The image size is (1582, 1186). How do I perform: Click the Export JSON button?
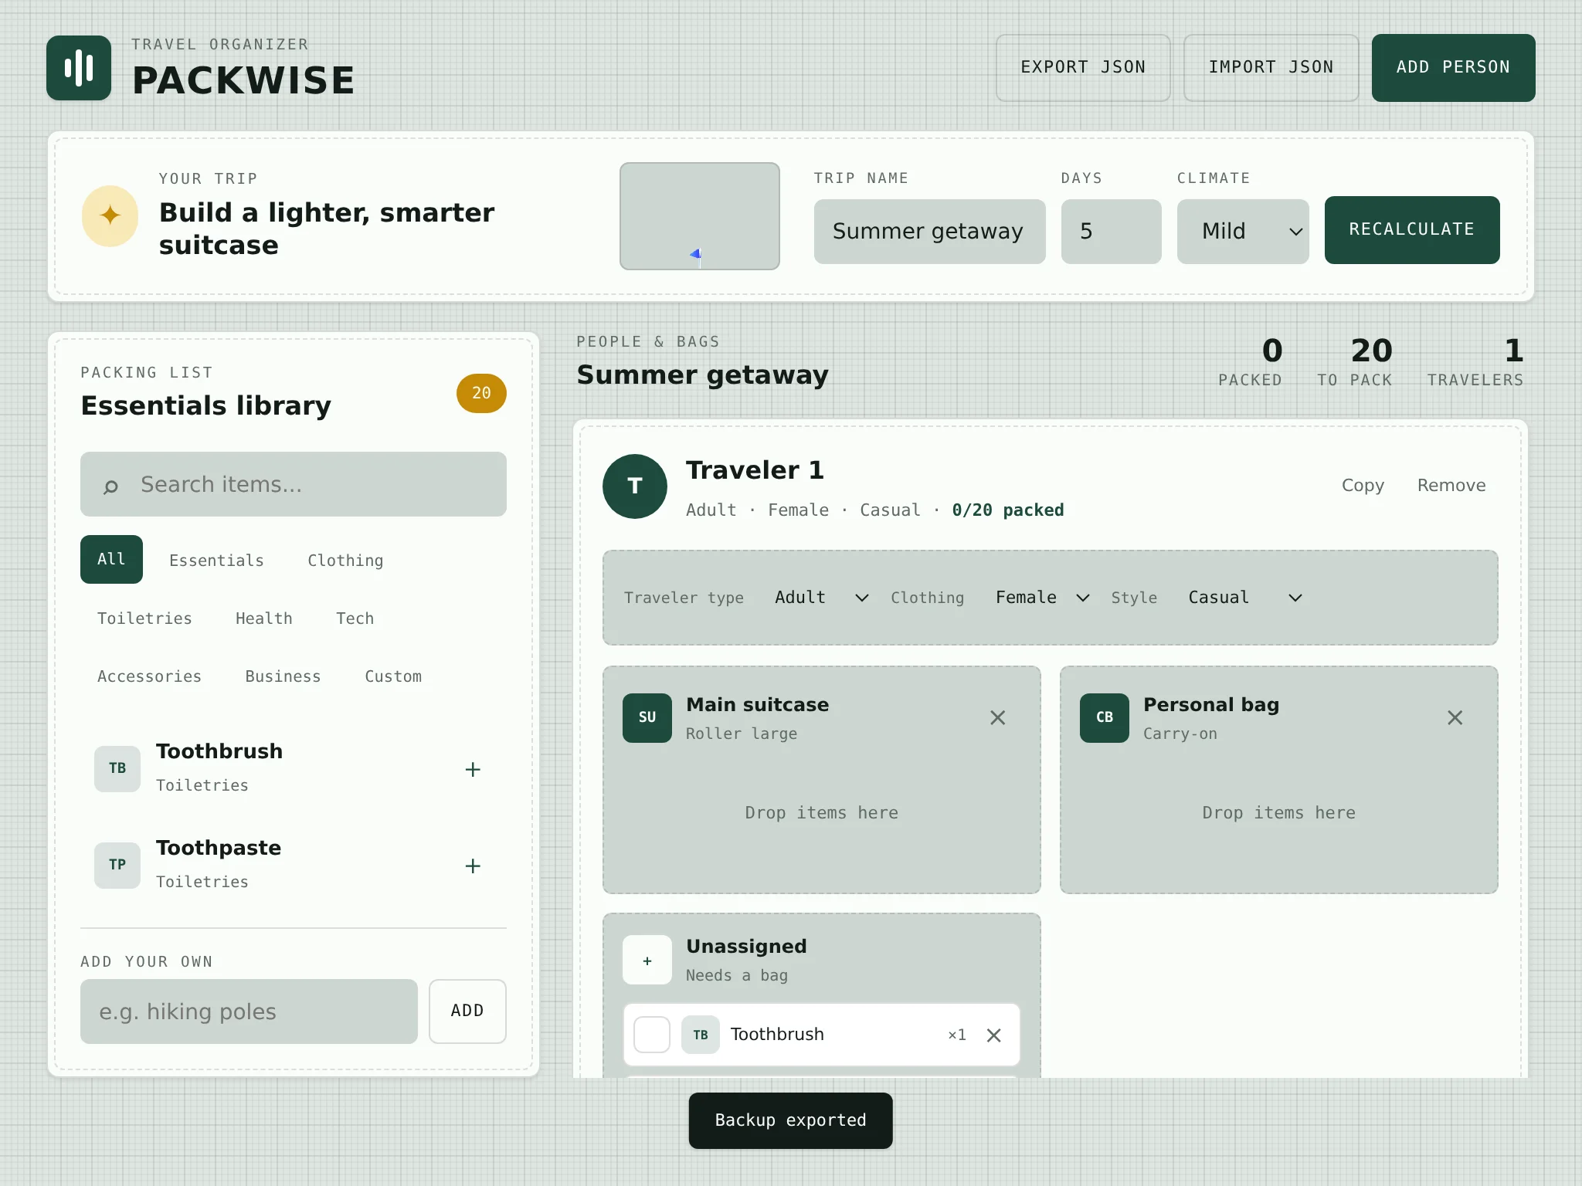pos(1083,68)
